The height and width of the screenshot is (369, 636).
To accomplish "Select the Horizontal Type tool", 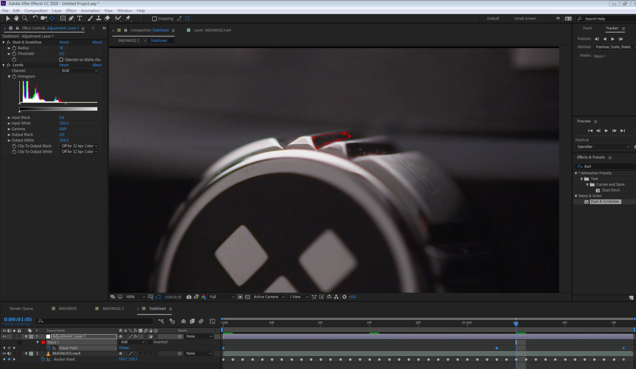I will [80, 18].
